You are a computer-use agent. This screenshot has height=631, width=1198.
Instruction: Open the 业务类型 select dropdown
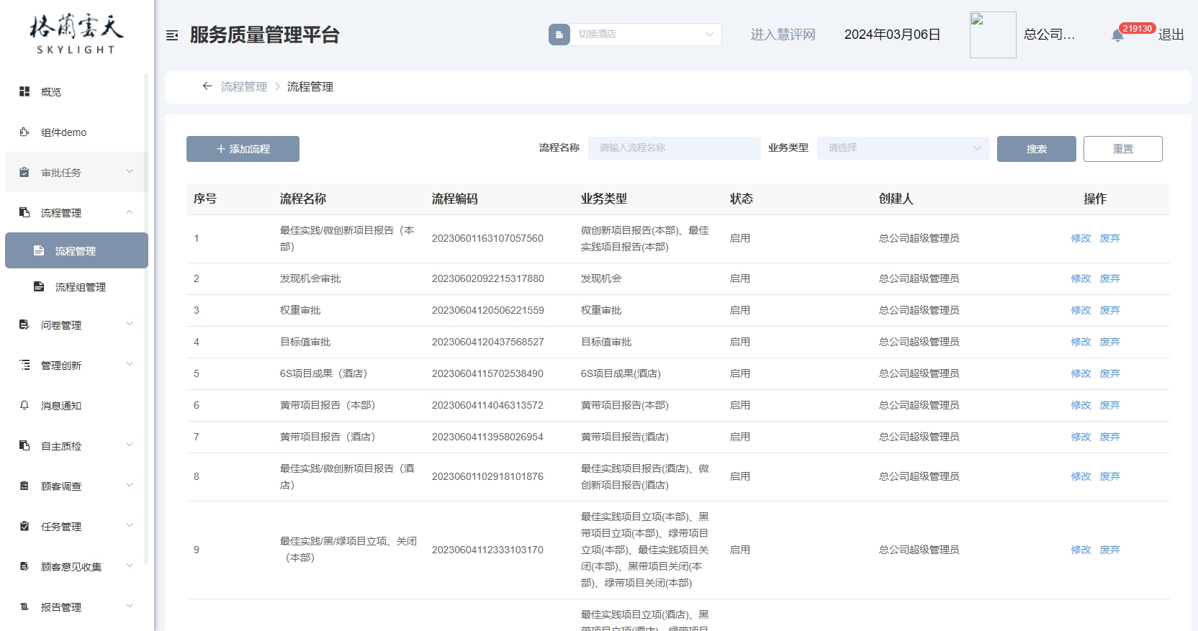click(x=903, y=148)
